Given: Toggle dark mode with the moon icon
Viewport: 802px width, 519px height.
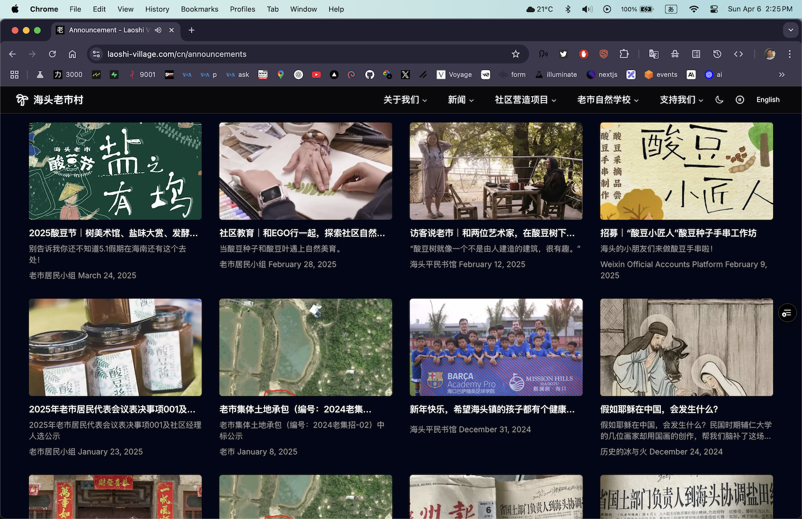Looking at the screenshot, I should 719,100.
